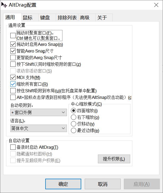This screenshot has width=163, height=193.
Task: Expand the 自动吸附到 dropdown
Action: 39,112
